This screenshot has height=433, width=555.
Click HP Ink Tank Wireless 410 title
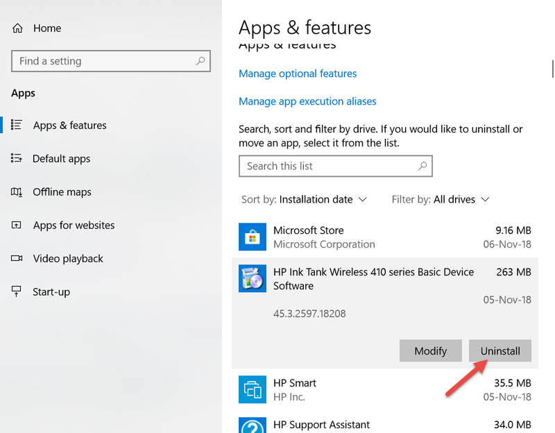373,279
